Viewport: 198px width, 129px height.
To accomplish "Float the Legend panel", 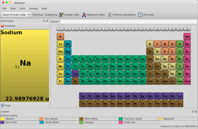I will click(x=193, y=111).
